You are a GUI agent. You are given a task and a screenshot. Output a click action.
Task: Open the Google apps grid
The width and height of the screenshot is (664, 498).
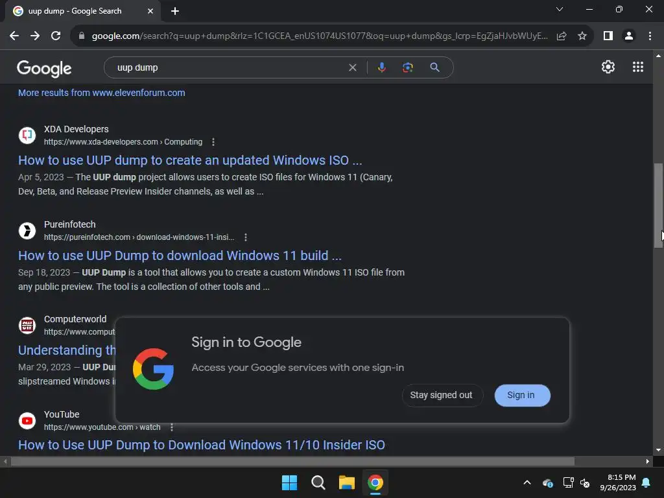pos(638,67)
